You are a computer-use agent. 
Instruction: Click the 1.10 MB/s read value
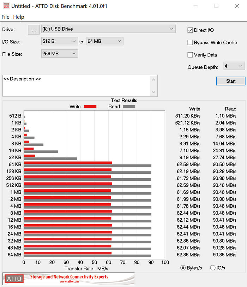(x=226, y=116)
